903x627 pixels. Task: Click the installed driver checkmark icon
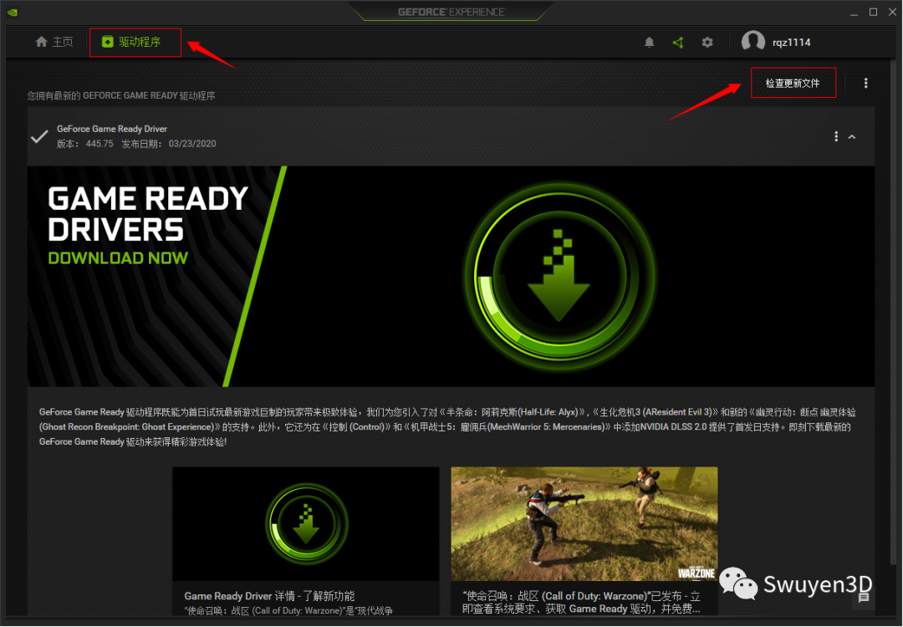39,137
